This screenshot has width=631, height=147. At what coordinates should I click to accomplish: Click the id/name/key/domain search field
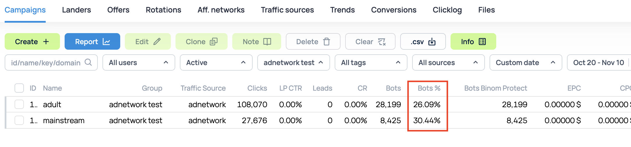click(x=47, y=62)
